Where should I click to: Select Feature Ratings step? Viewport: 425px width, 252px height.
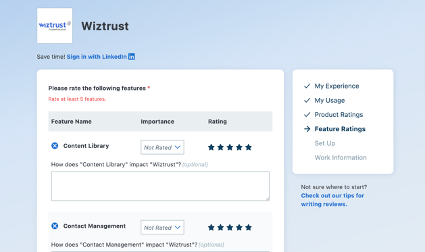click(340, 129)
